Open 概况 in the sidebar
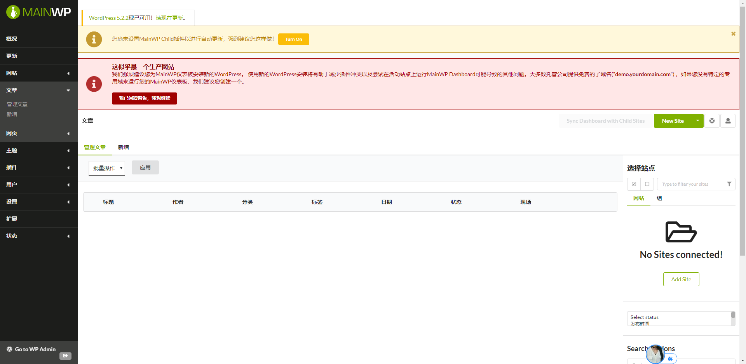746x364 pixels. [x=39, y=39]
